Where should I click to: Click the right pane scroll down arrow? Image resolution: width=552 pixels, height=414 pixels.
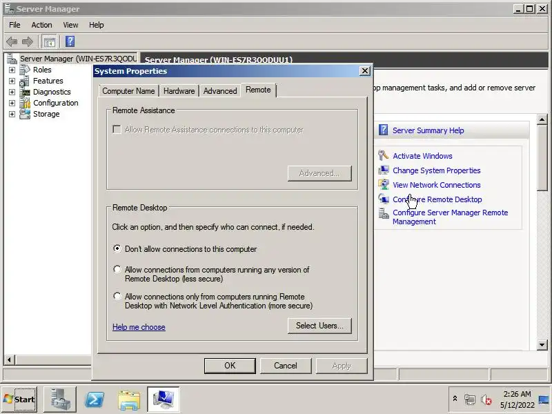tap(542, 344)
